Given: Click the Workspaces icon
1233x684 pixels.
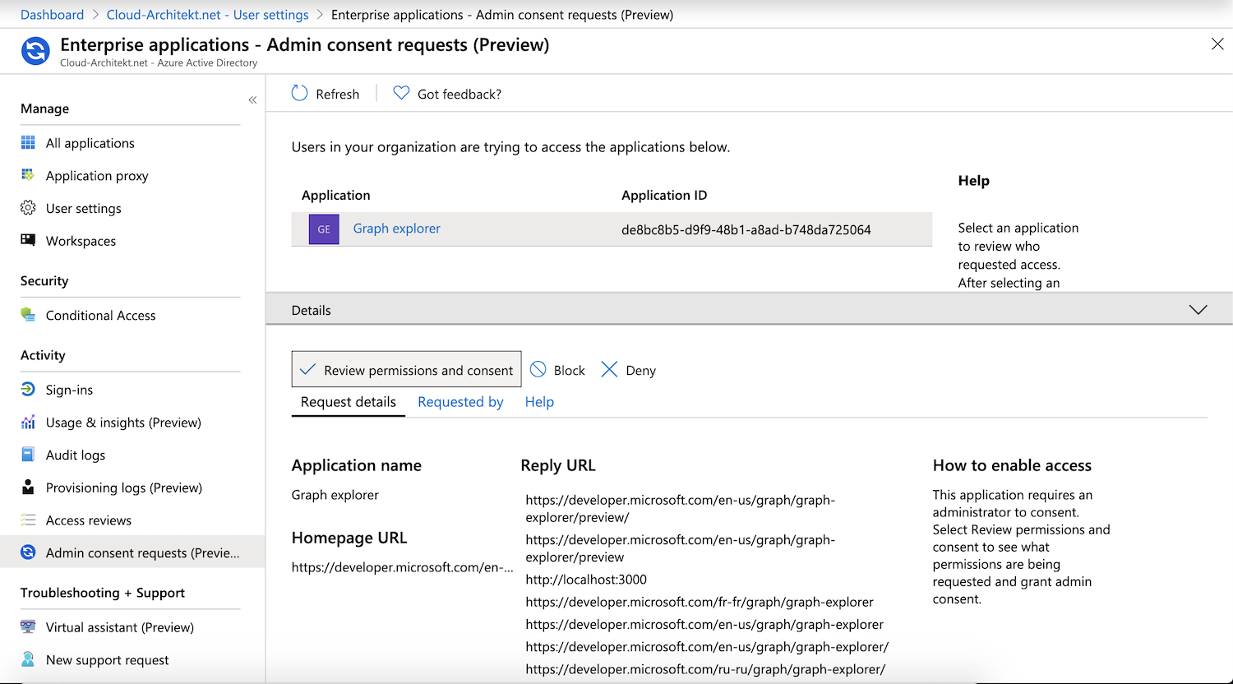Looking at the screenshot, I should [28, 240].
